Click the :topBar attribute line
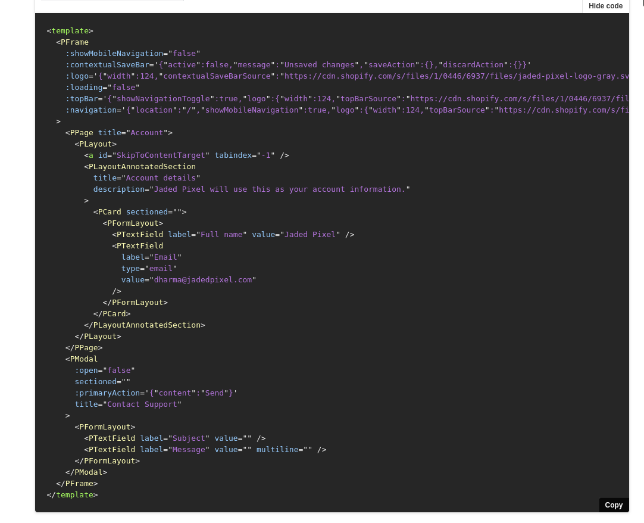This screenshot has height=523, width=644. (x=347, y=99)
